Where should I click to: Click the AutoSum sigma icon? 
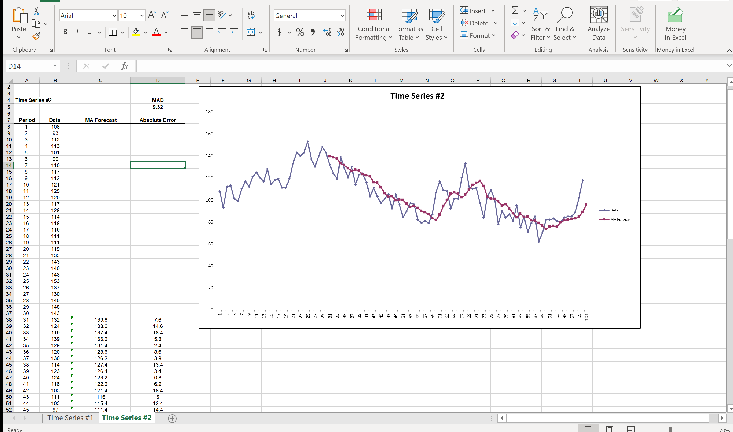pyautogui.click(x=515, y=10)
